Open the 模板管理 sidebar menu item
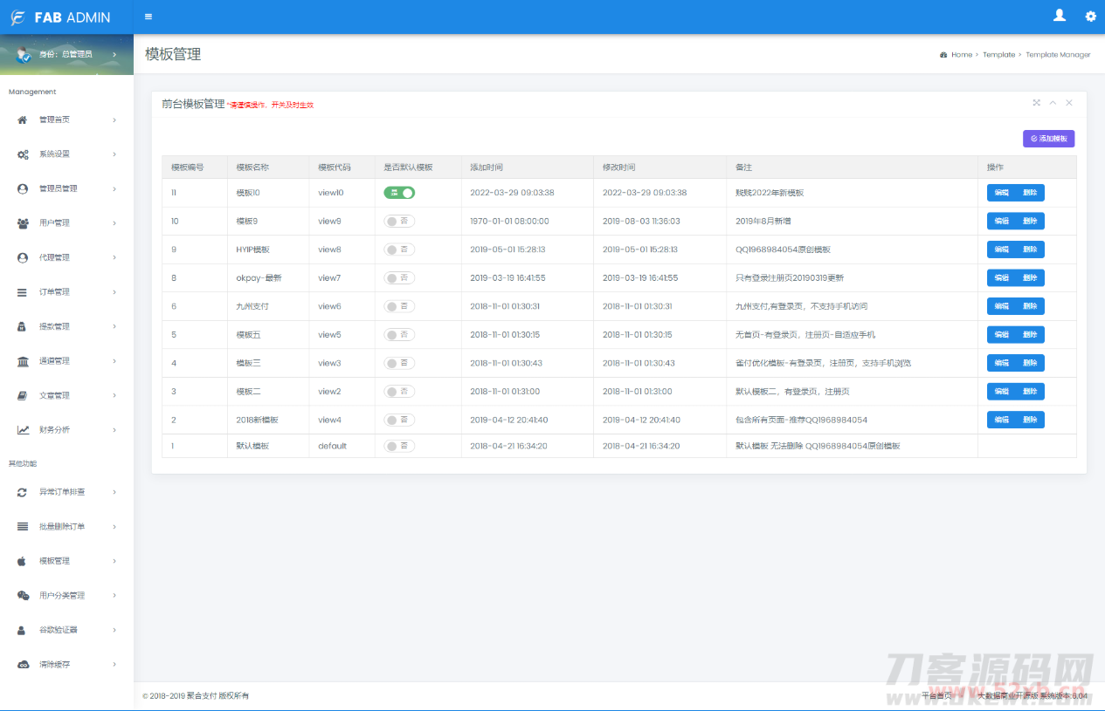This screenshot has height=711, width=1105. tap(54, 561)
